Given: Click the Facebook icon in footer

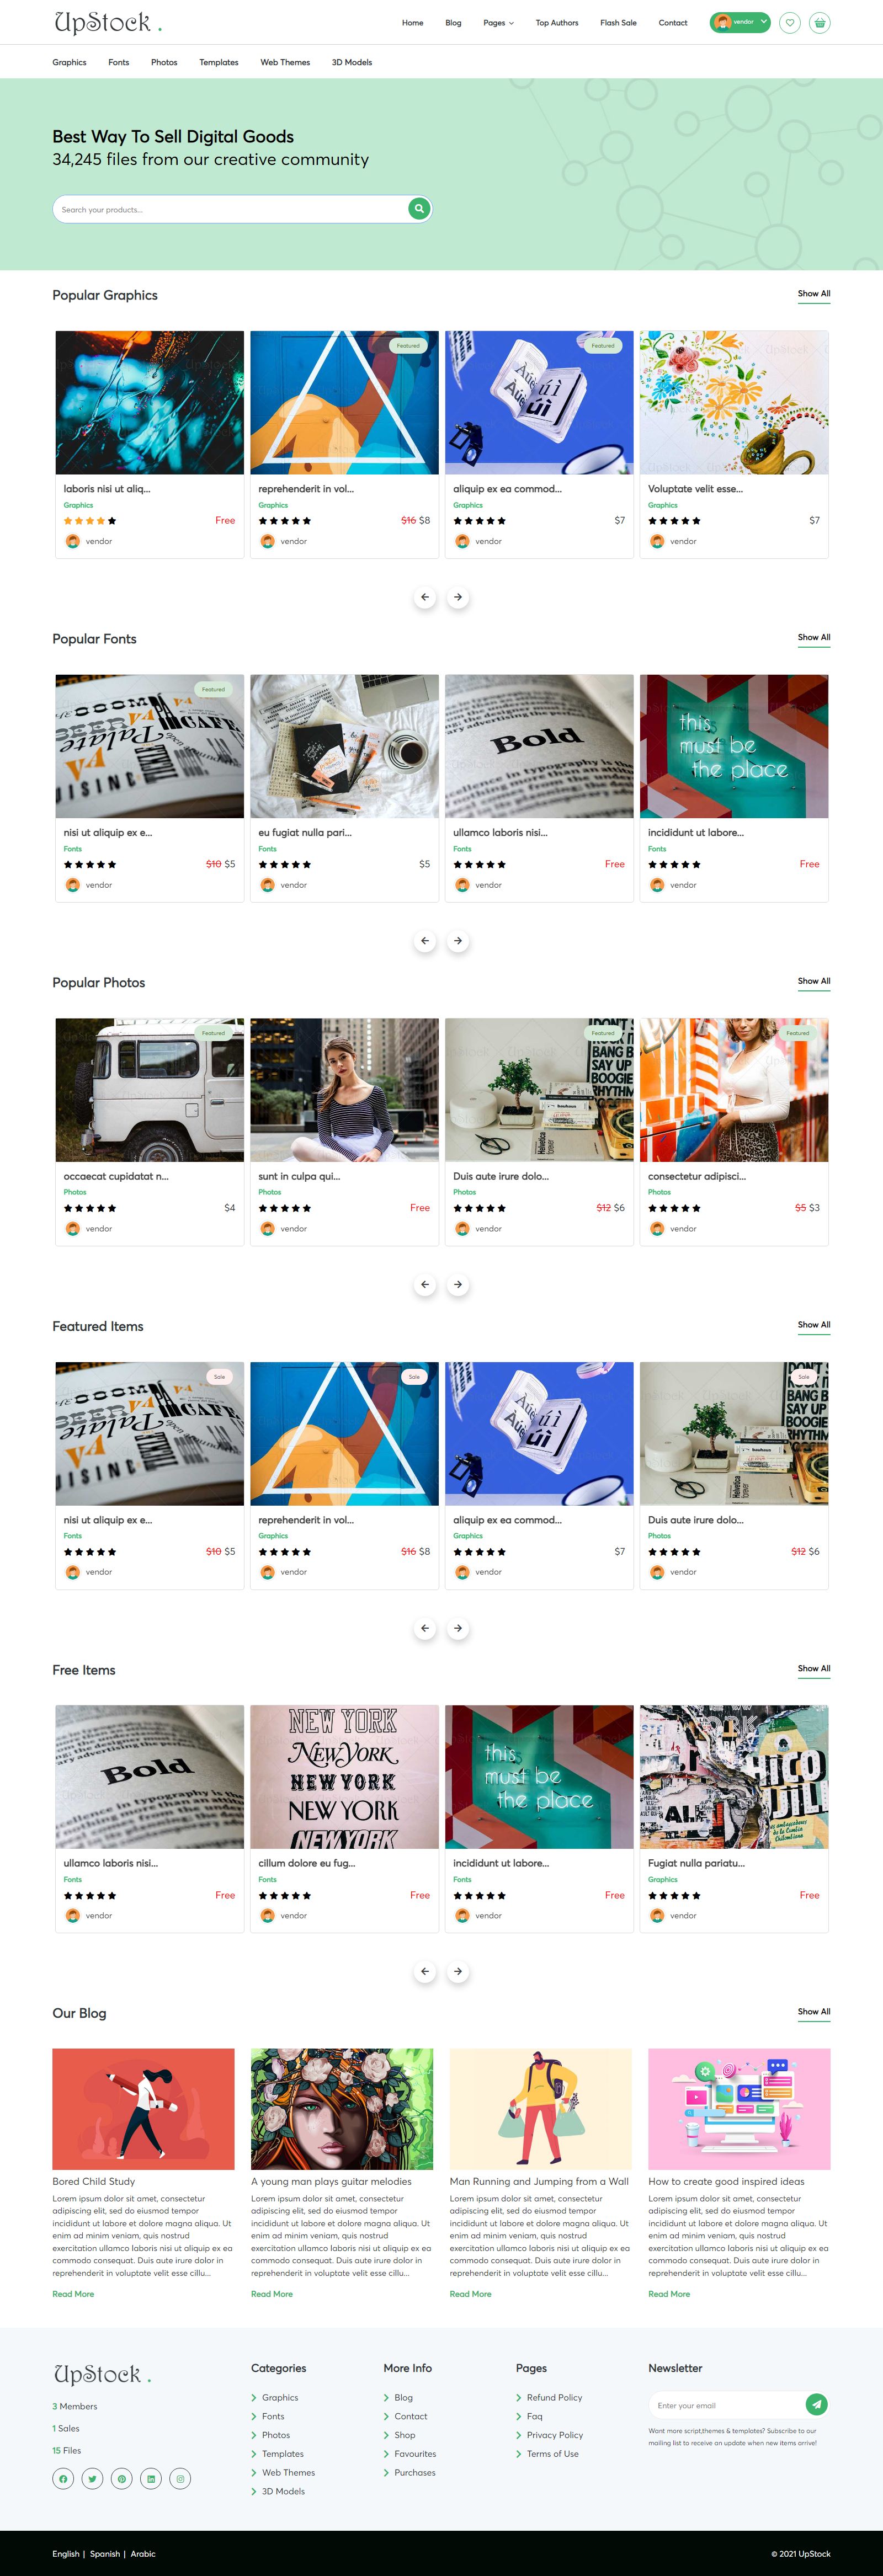Looking at the screenshot, I should coord(63,2478).
